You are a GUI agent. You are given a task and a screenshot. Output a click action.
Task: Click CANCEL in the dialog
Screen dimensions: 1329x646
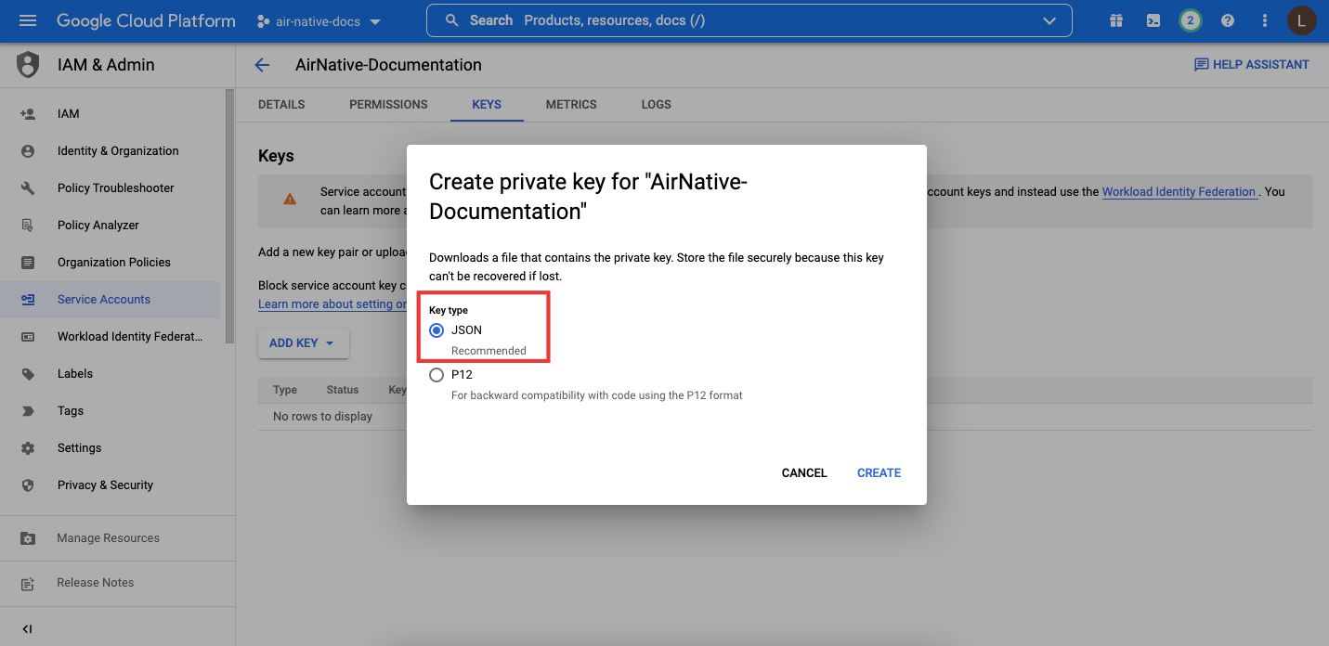(804, 473)
